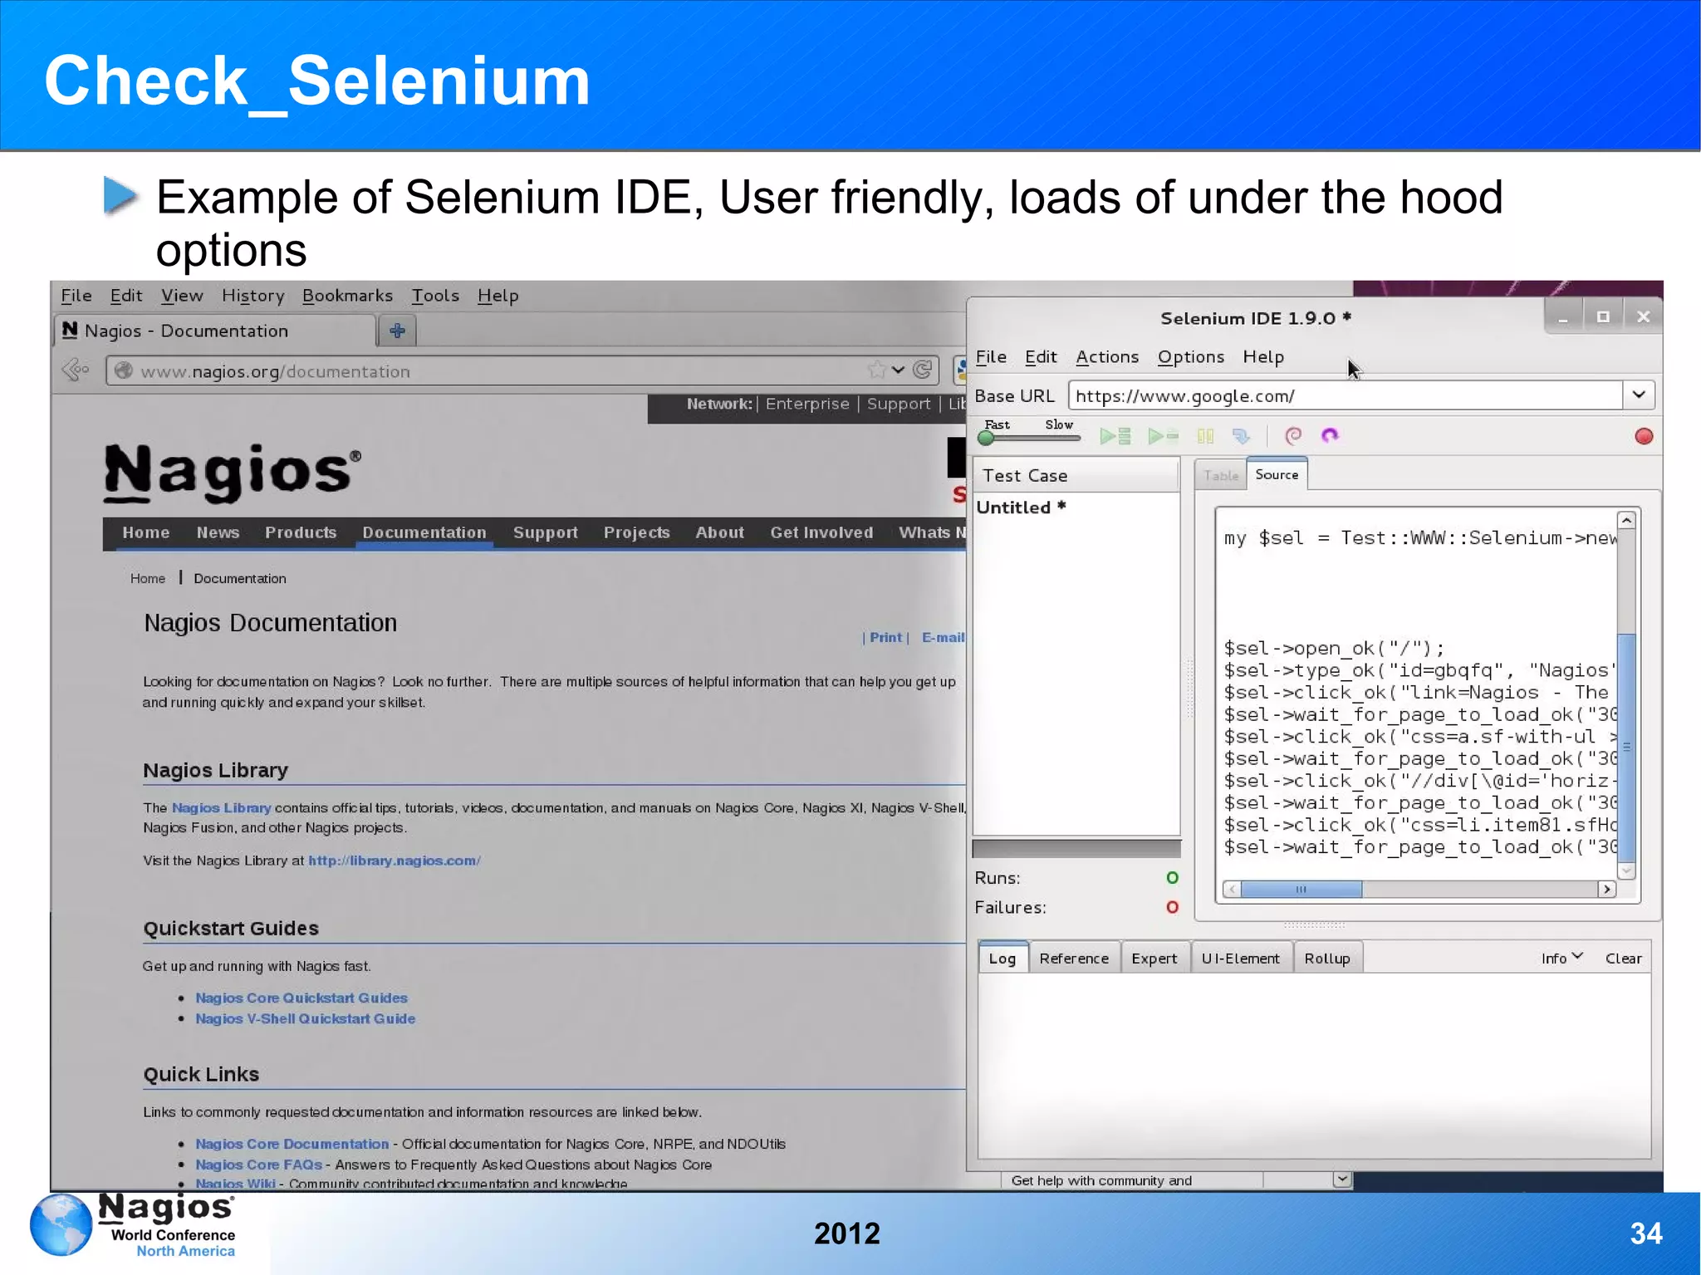Click Documentation in Nagios navigation bar

coord(424,532)
